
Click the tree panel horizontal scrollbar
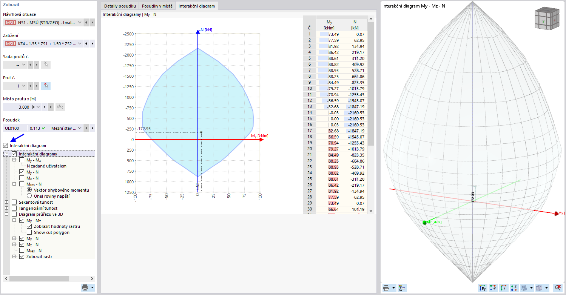point(39,278)
